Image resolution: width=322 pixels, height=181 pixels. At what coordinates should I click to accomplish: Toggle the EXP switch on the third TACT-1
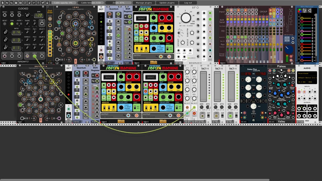tap(236, 116)
